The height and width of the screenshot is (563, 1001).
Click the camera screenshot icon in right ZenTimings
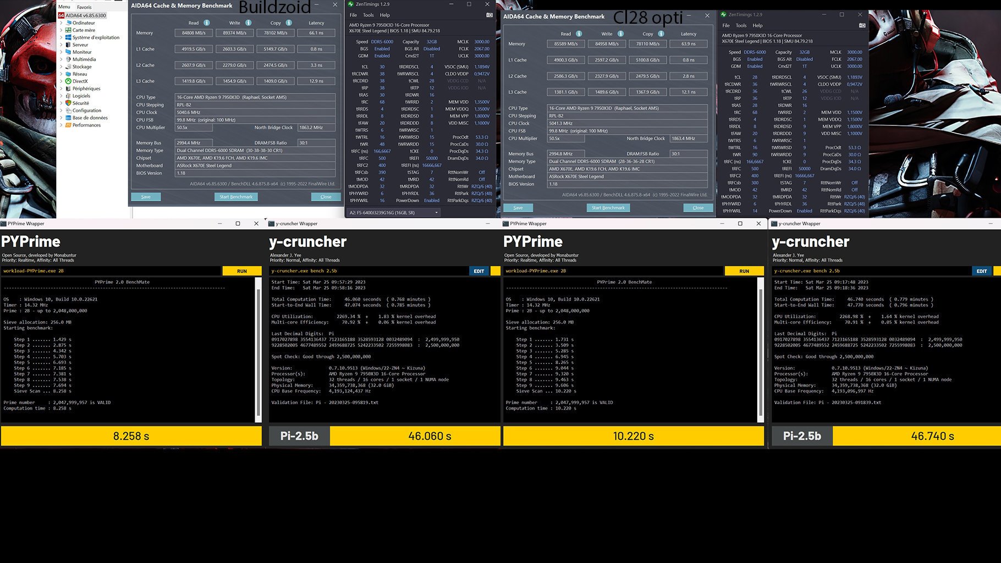pyautogui.click(x=862, y=25)
